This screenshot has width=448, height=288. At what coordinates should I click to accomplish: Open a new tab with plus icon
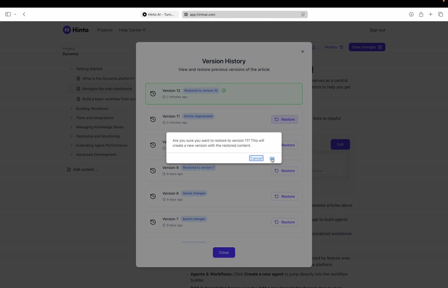430,14
